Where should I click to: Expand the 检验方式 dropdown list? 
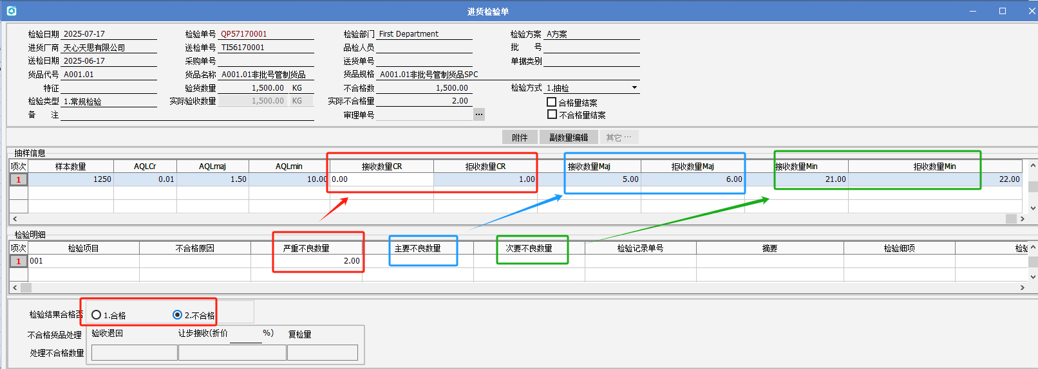coord(634,87)
